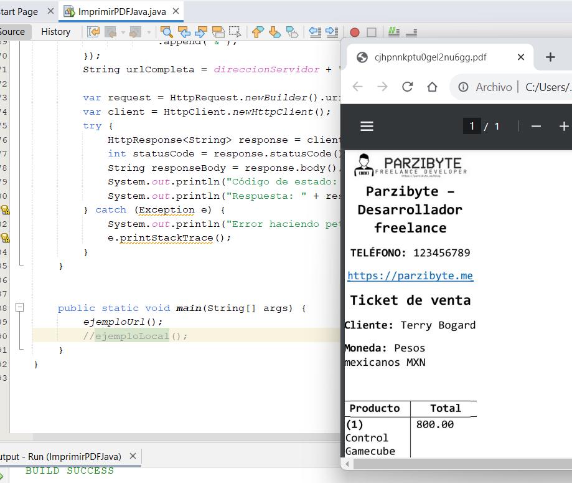Click the editor horizontal scrollbar
This screenshot has height=483, width=572.
click(186, 437)
